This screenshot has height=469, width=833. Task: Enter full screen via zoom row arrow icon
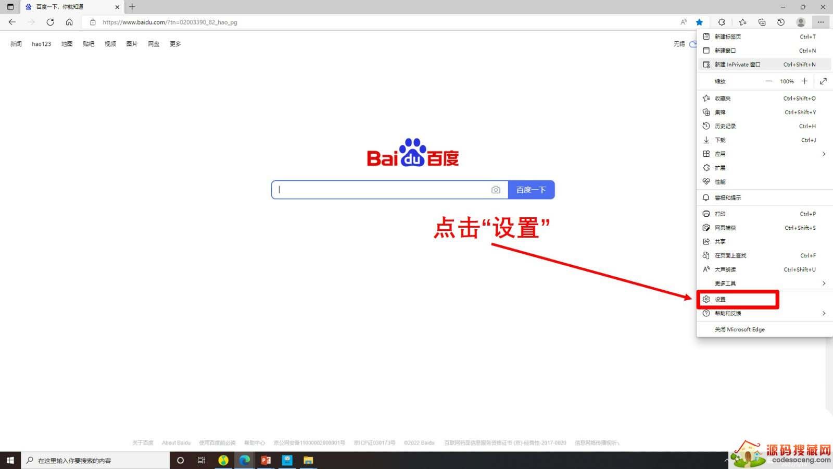(823, 81)
